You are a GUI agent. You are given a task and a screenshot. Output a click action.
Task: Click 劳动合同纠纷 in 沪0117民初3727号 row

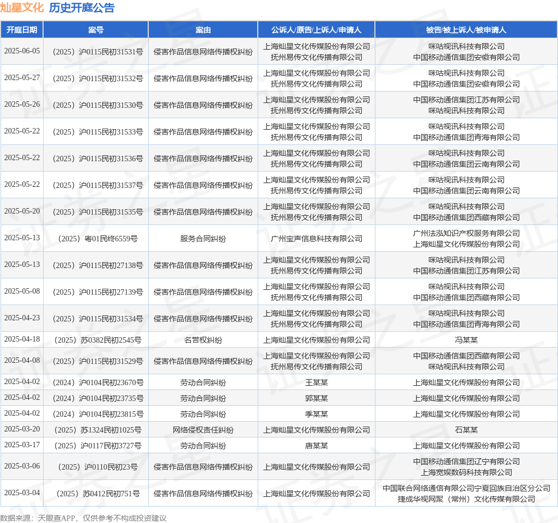point(203,446)
